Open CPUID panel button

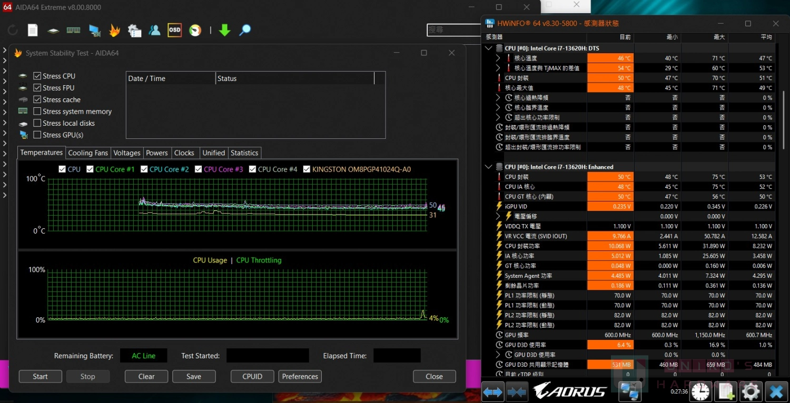(x=252, y=376)
